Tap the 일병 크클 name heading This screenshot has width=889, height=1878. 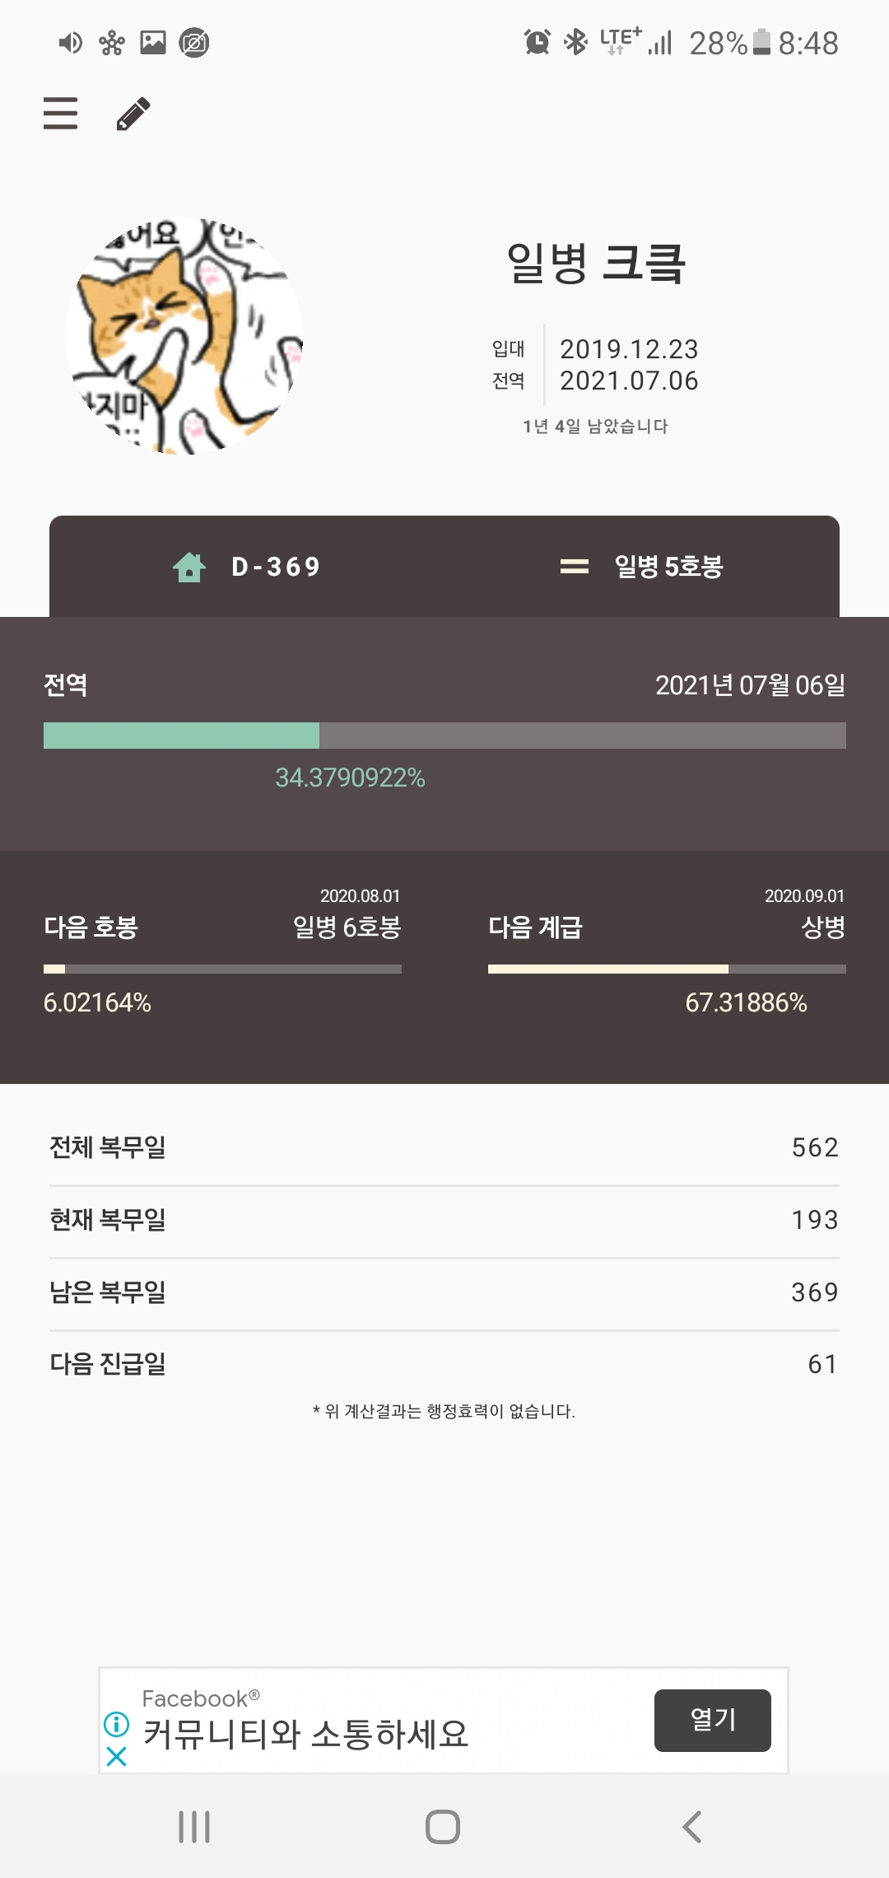click(x=596, y=264)
